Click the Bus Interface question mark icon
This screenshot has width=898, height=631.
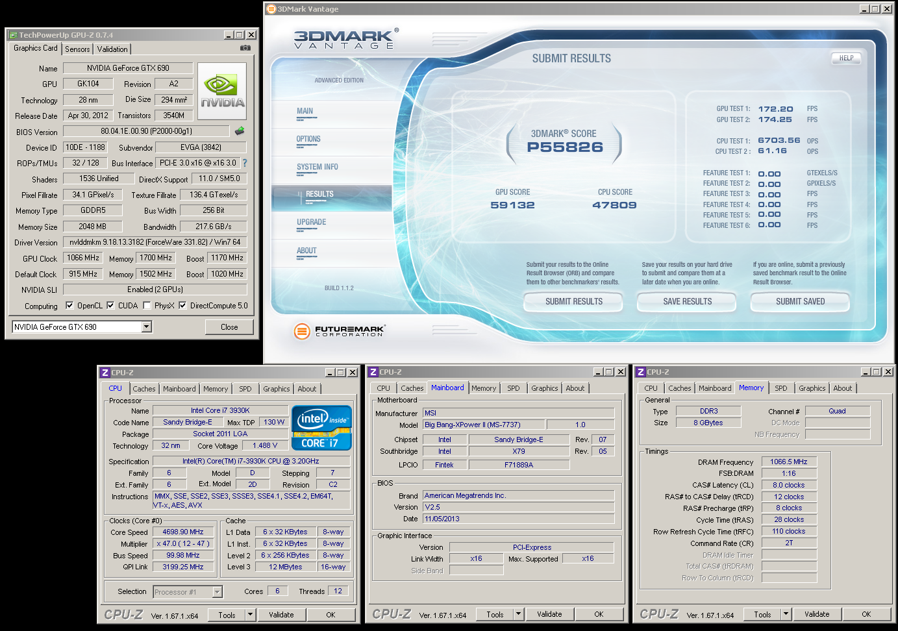245,163
